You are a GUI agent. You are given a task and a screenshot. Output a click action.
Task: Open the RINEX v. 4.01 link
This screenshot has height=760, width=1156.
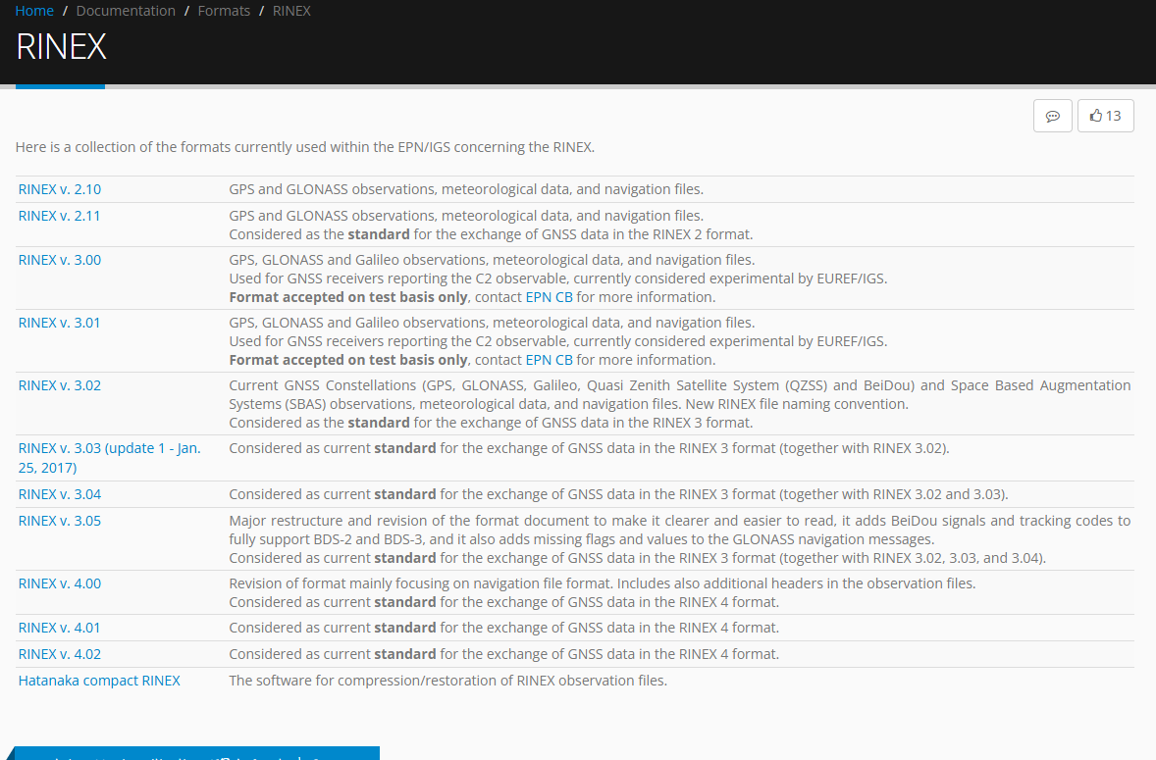point(59,628)
